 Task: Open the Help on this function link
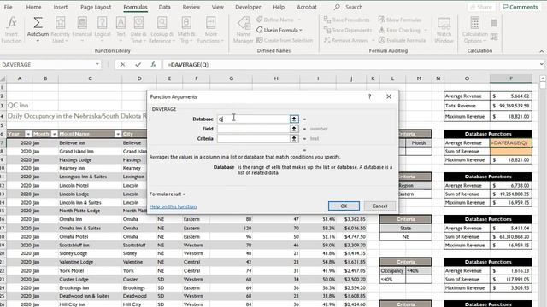[173, 206]
